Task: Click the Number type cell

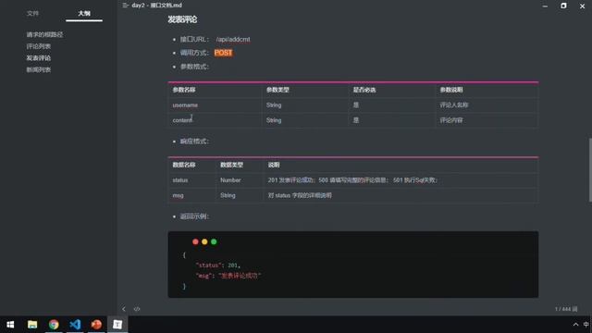Action: 230,180
